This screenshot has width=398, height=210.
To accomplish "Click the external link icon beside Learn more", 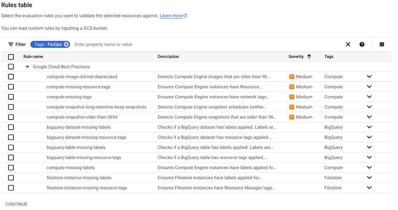I will coord(185,16).
